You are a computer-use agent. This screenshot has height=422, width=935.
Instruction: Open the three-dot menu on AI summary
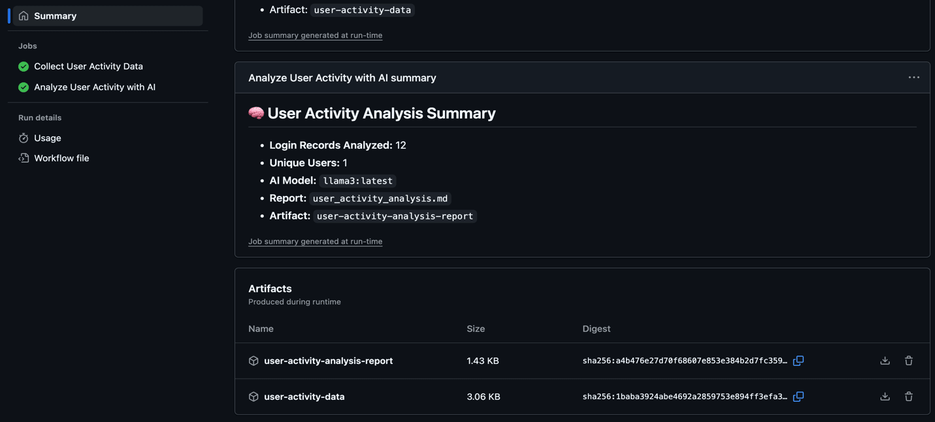click(x=913, y=78)
